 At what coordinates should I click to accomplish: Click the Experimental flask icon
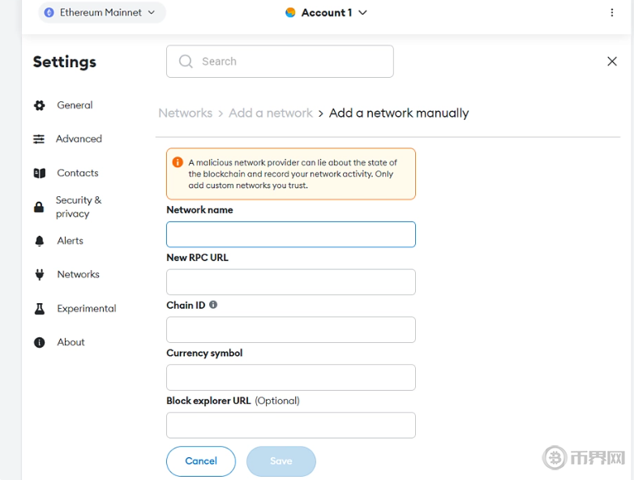pos(39,309)
